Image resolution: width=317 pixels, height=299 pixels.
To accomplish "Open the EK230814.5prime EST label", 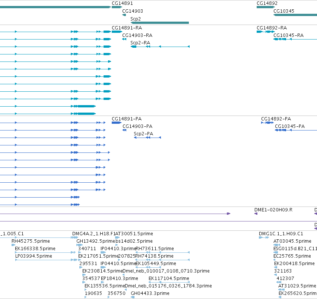I will (102, 271).
